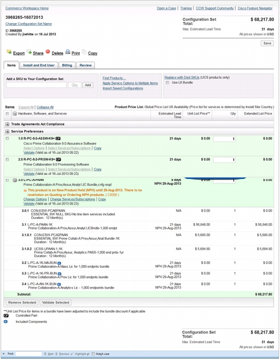Viewport: 280px width, 360px height.
Task: Click the Export icon
Action: coord(9,51)
